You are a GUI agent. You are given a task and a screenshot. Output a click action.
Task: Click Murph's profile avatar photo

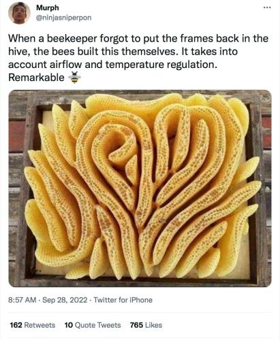tap(19, 13)
